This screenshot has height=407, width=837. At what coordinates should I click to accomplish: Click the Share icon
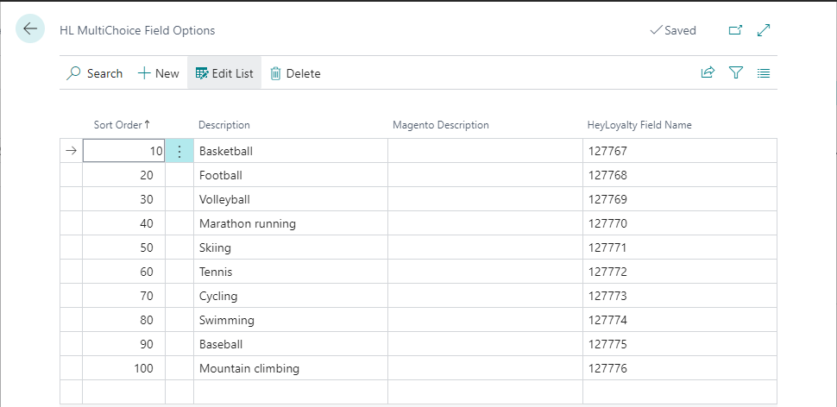click(708, 72)
